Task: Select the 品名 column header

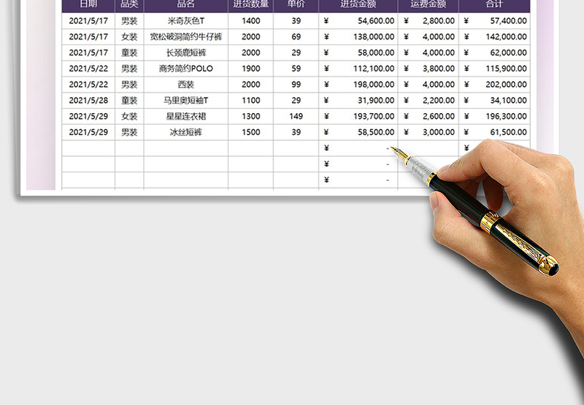Action: point(186,4)
